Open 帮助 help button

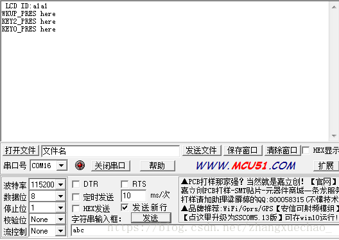[x=157, y=166]
